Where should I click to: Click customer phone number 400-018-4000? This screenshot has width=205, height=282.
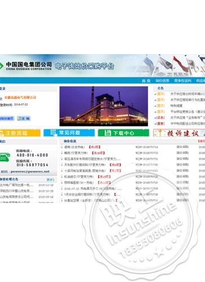[x=32, y=155]
